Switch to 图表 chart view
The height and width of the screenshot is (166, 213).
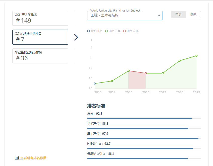point(178,15)
